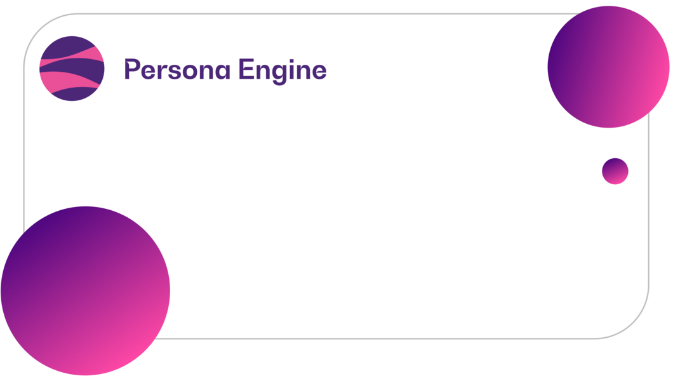
Task: Click the purple bottom segment of the logo
Action: click(x=74, y=94)
